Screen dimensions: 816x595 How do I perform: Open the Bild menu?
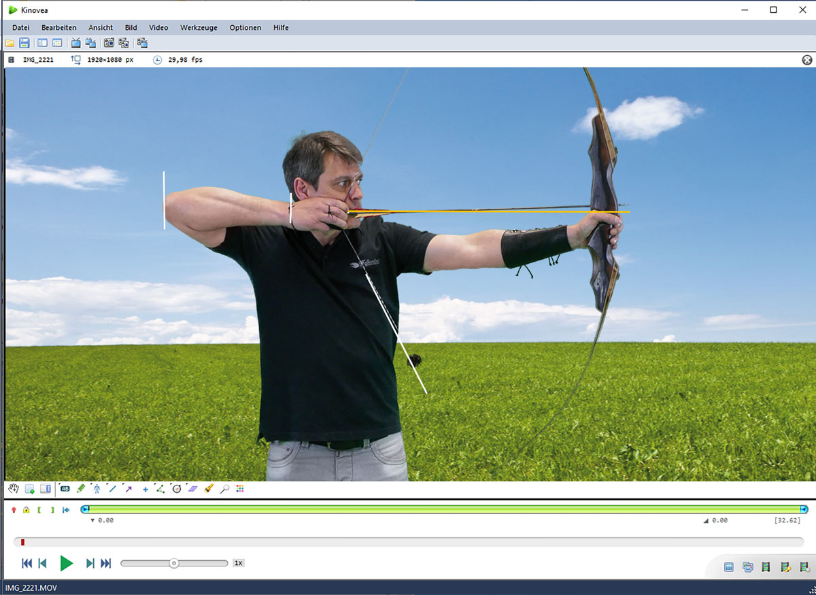pos(131,28)
